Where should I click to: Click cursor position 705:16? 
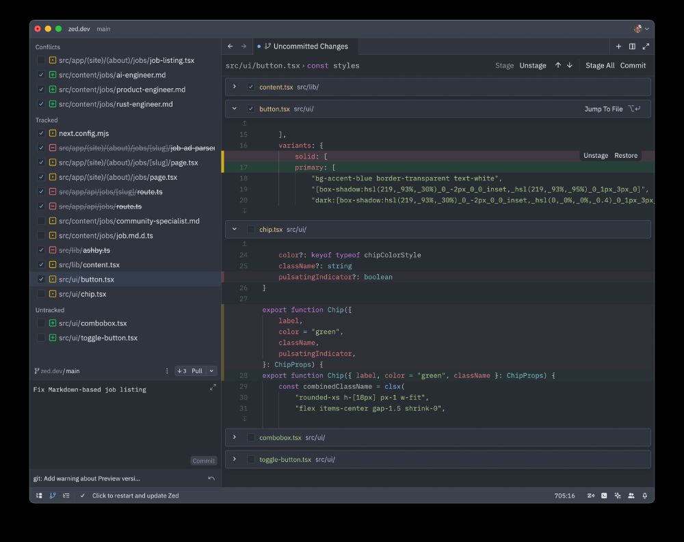coord(564,496)
